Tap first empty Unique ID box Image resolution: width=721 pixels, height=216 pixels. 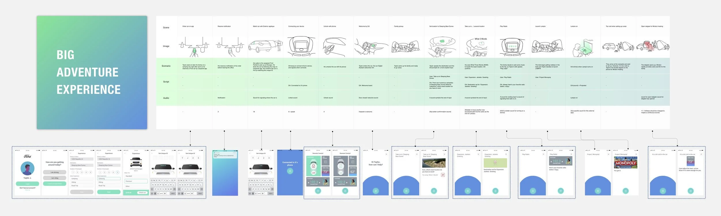pyautogui.click(x=155, y=158)
